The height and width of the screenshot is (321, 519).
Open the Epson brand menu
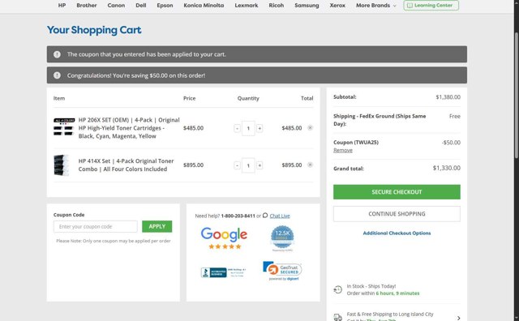[165, 6]
